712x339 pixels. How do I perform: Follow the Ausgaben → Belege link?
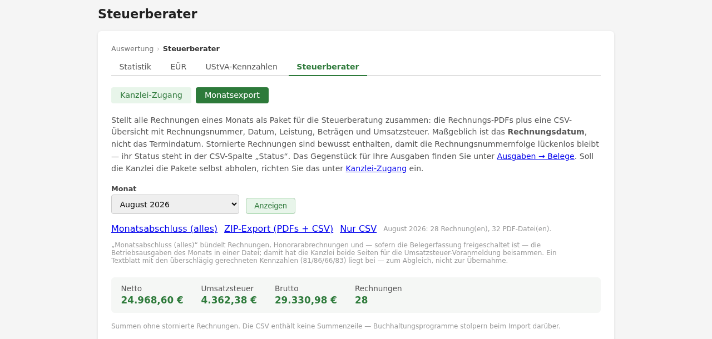(536, 156)
